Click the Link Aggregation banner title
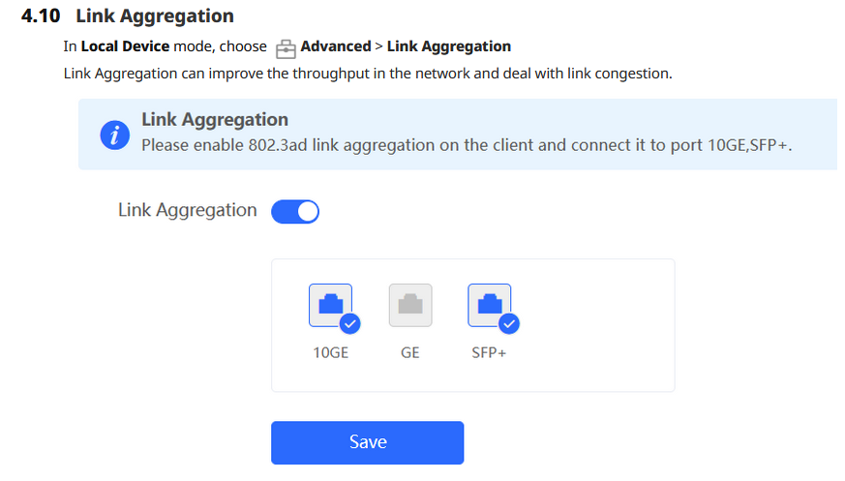The width and height of the screenshot is (845, 481). 215,120
